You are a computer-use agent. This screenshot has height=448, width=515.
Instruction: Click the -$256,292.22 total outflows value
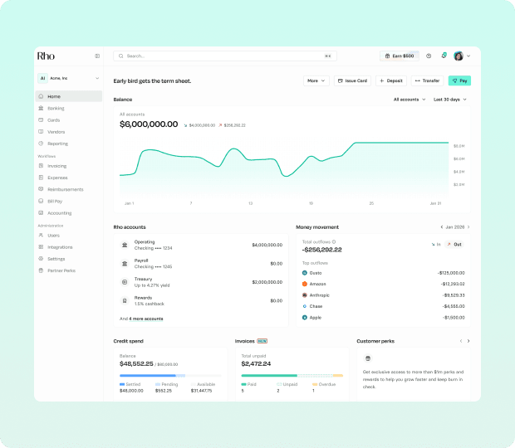(322, 250)
